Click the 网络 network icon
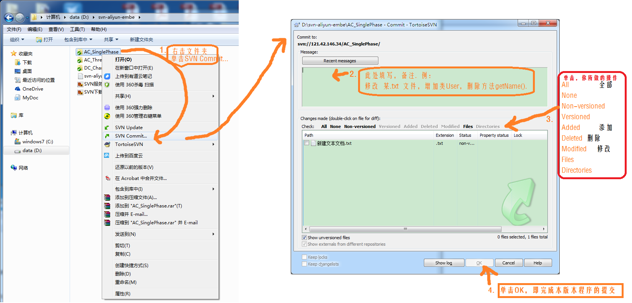This screenshot has width=632, height=303. point(14,168)
